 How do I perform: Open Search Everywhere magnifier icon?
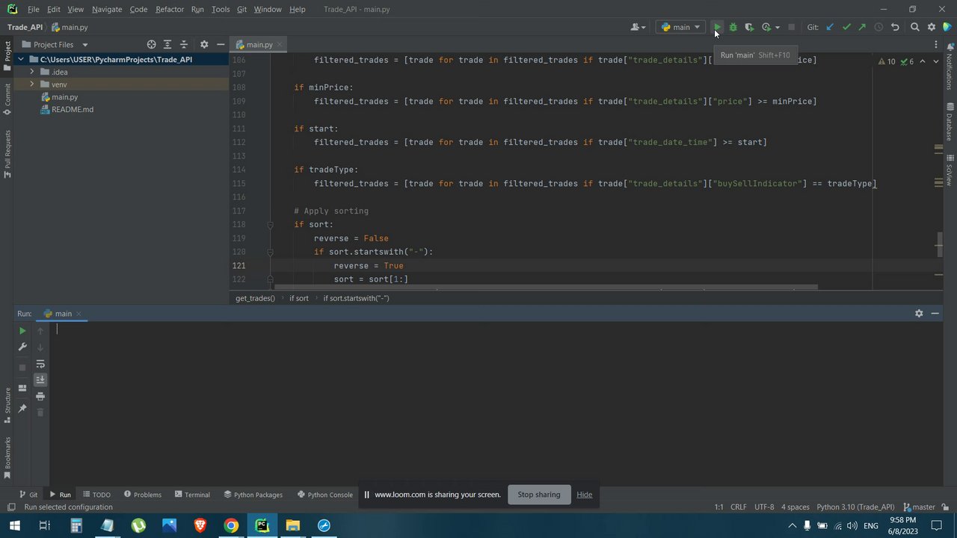pos(914,27)
